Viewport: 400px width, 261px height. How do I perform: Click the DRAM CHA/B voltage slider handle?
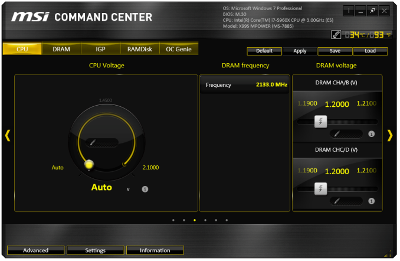pyautogui.click(x=321, y=122)
